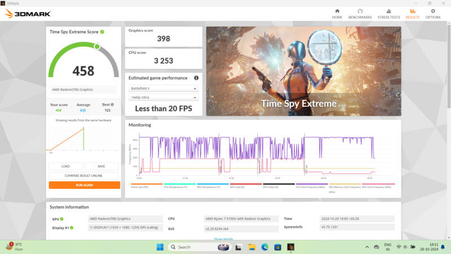Click the 3DMark logo

28,14
